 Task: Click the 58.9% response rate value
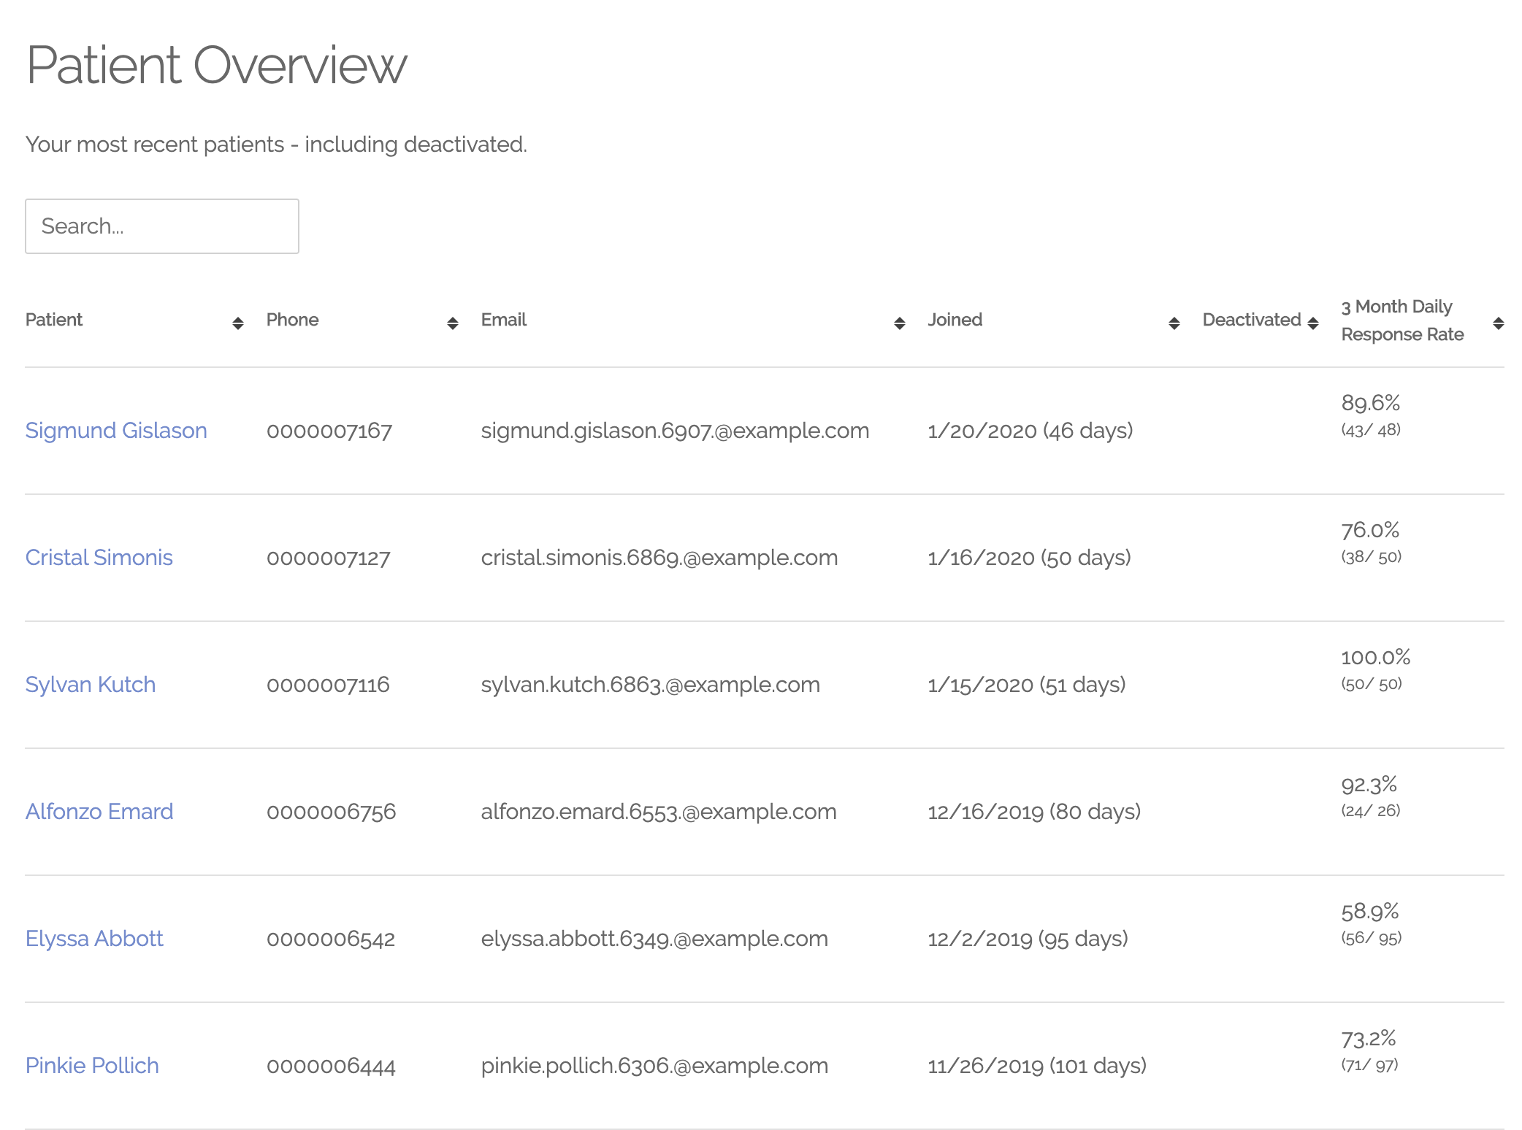click(1370, 912)
